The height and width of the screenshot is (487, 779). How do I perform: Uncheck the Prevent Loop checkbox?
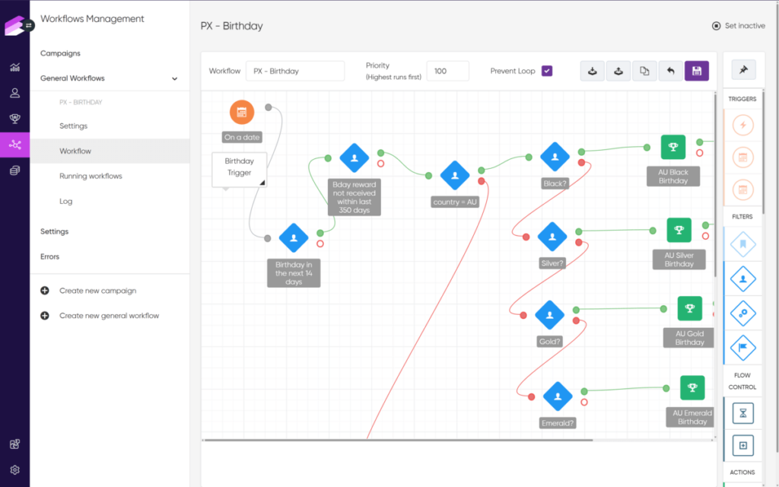click(x=547, y=71)
